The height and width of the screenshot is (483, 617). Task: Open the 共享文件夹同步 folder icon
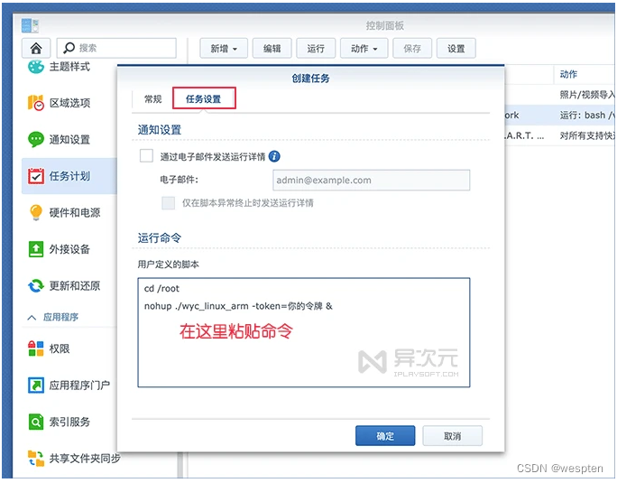(36, 459)
